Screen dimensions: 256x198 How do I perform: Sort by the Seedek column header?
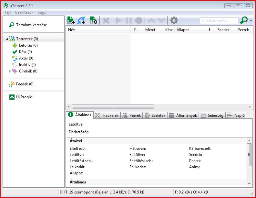click(222, 30)
